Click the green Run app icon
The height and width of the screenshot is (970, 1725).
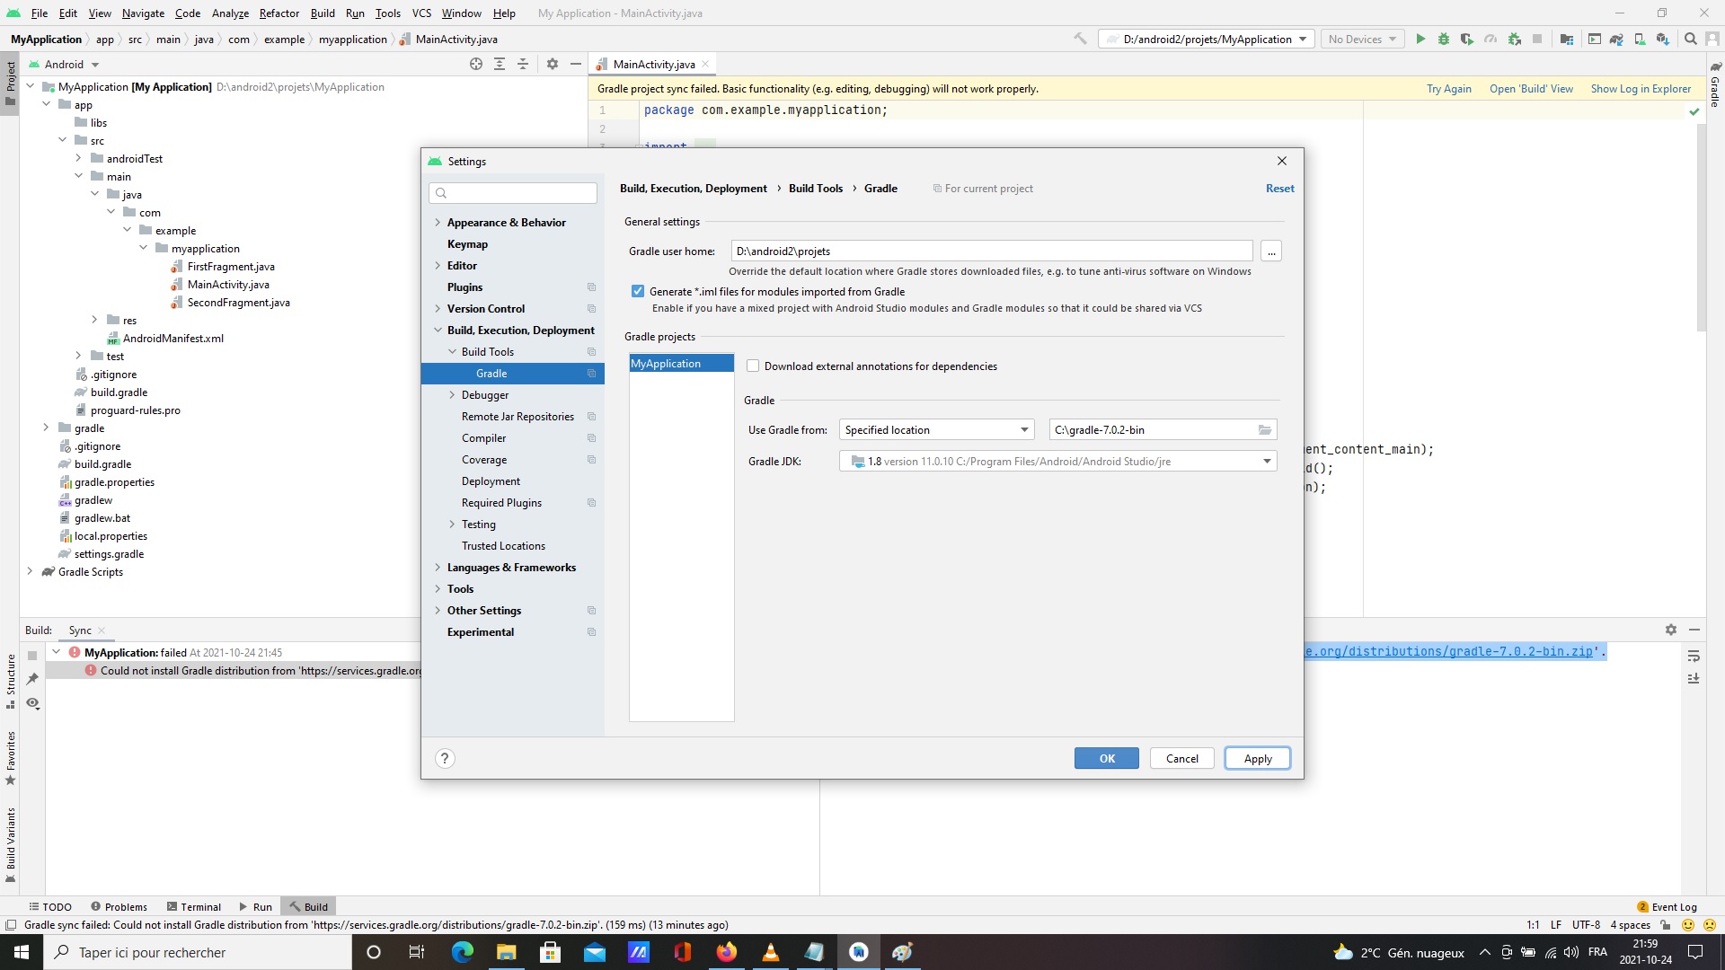[1420, 39]
